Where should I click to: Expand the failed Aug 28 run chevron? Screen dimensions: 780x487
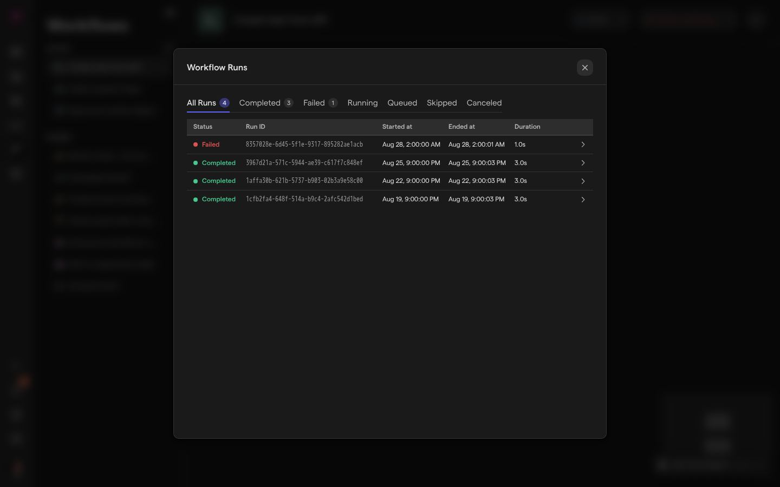click(x=583, y=144)
